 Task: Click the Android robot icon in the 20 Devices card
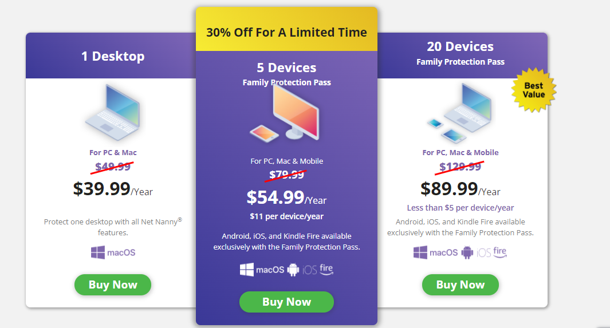tap(467, 252)
